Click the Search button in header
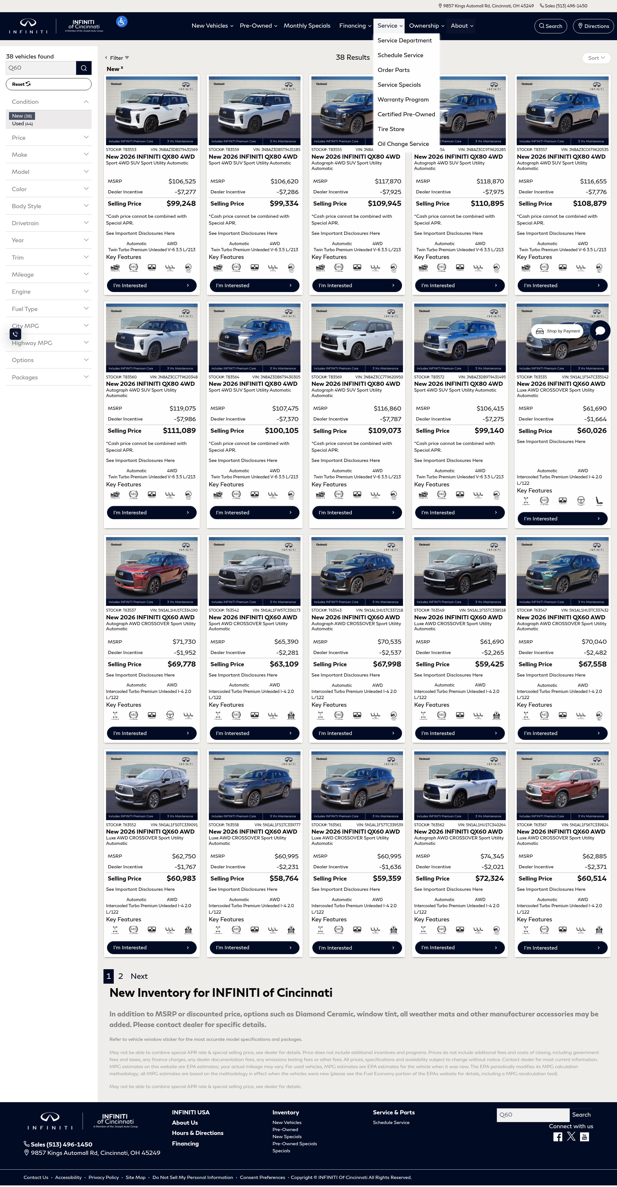 551,26
